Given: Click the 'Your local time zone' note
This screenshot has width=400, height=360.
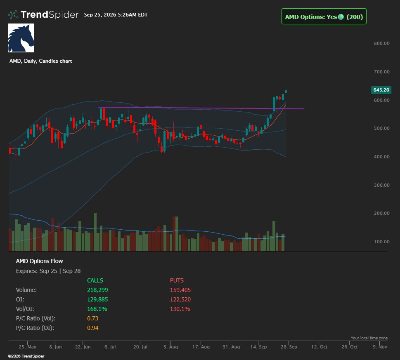Looking at the screenshot, I should (369, 338).
